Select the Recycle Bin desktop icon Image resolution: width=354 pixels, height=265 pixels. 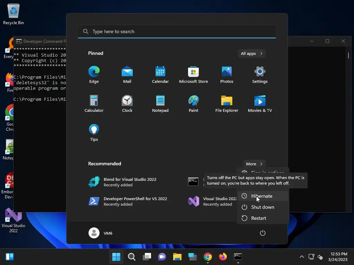pyautogui.click(x=13, y=14)
